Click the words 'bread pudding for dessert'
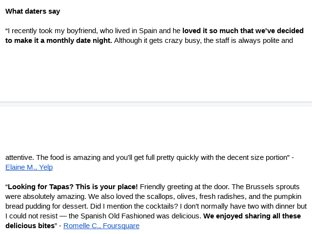Viewport: 312px width, 234px height. pos(47,206)
